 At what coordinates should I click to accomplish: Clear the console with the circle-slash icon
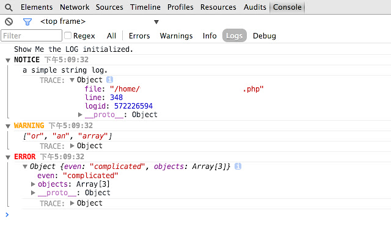pyautogui.click(x=9, y=22)
